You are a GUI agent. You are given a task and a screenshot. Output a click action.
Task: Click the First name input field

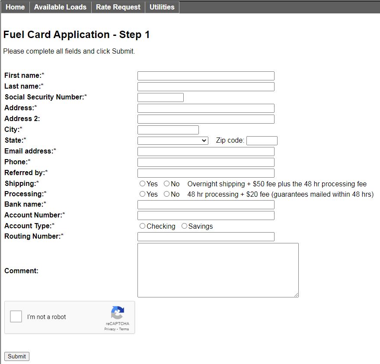205,75
